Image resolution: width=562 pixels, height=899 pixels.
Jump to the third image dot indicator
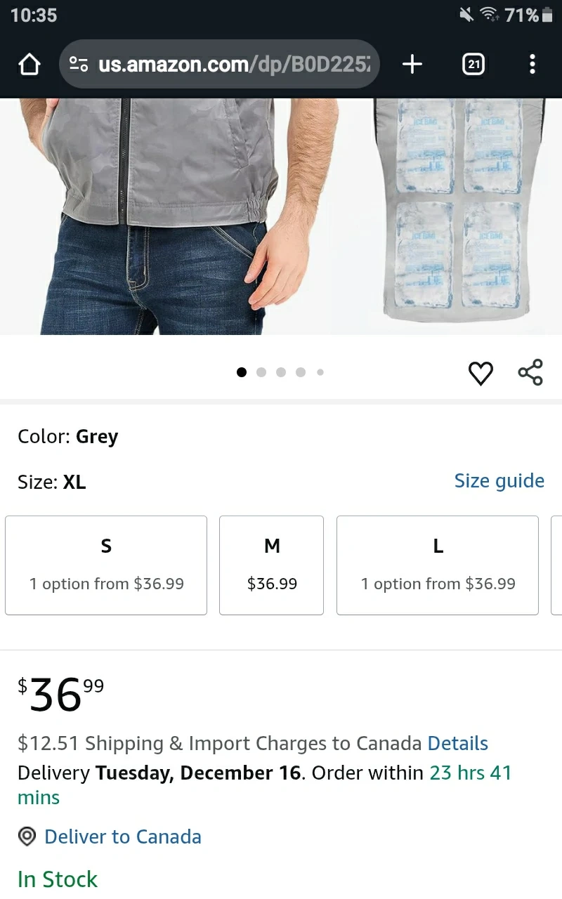click(x=281, y=372)
